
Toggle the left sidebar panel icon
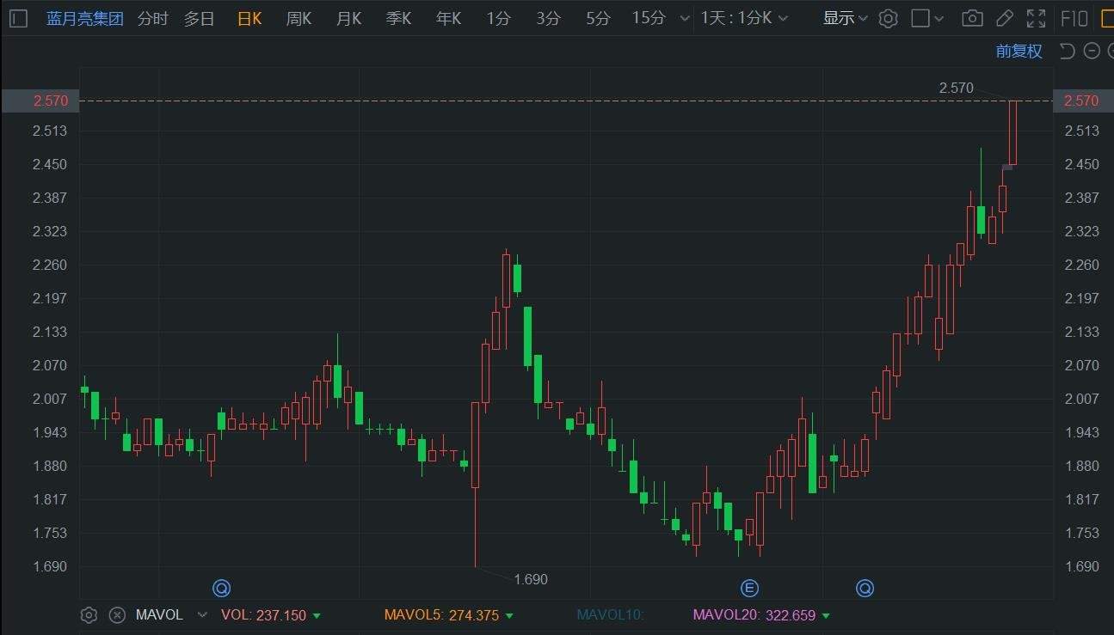(x=19, y=18)
